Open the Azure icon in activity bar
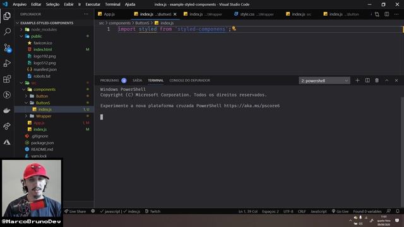The image size is (404, 227). coord(7,142)
